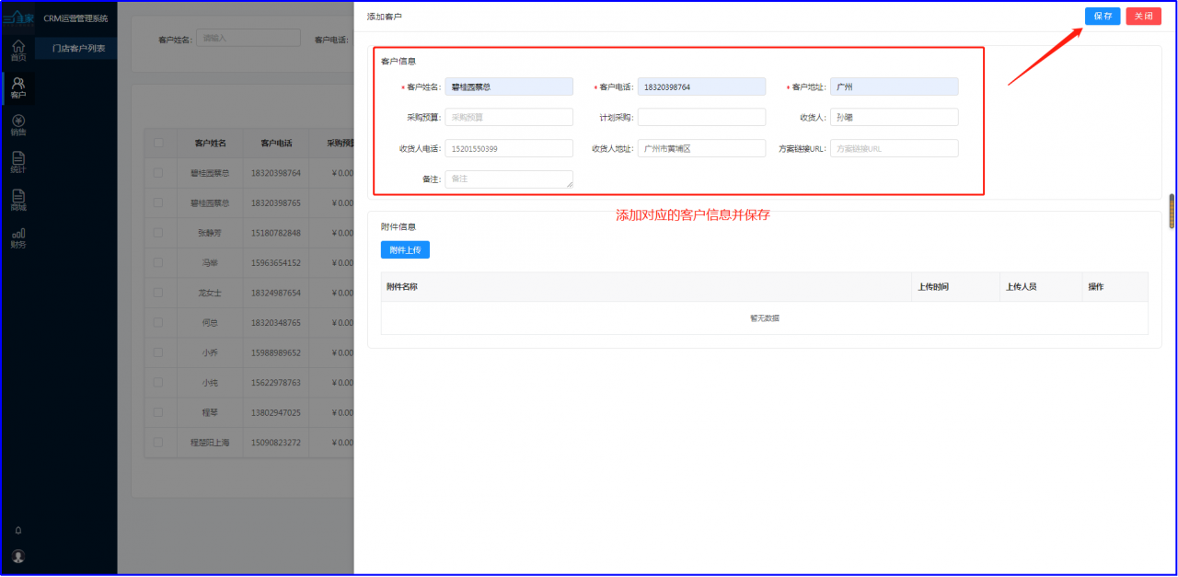1178x577 pixels.
Task: Click the 关闭 close button
Action: [x=1143, y=17]
